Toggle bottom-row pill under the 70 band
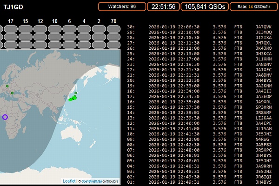This screenshot has height=186, width=279. [x=114, y=45]
